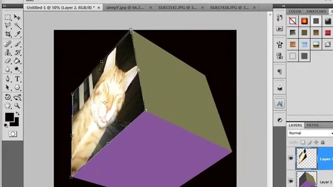Apply the Default Style (None) swatch

(292, 21)
